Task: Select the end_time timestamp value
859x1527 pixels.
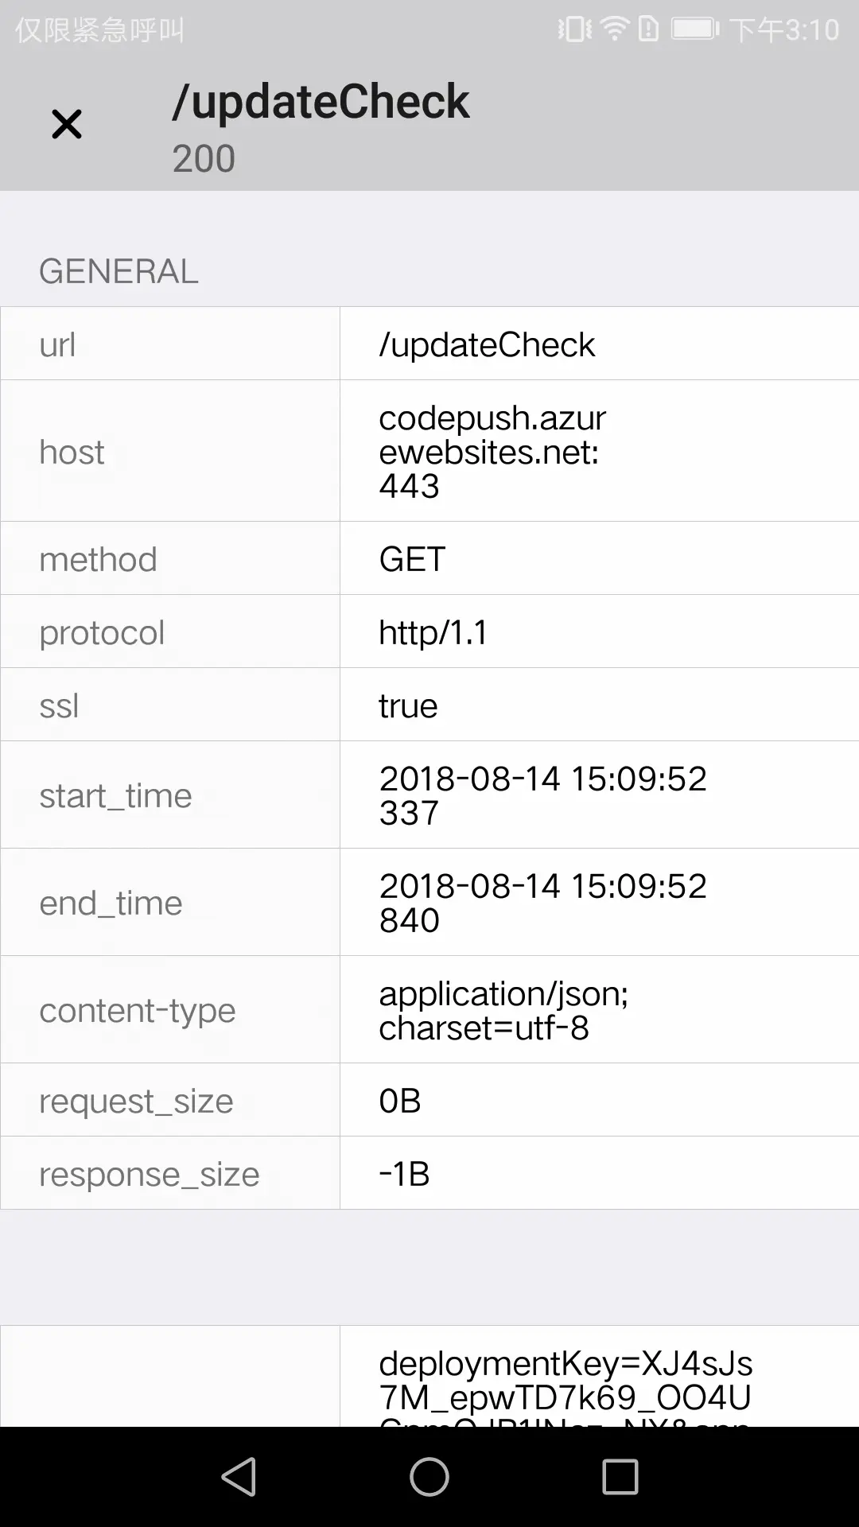Action: 542,902
